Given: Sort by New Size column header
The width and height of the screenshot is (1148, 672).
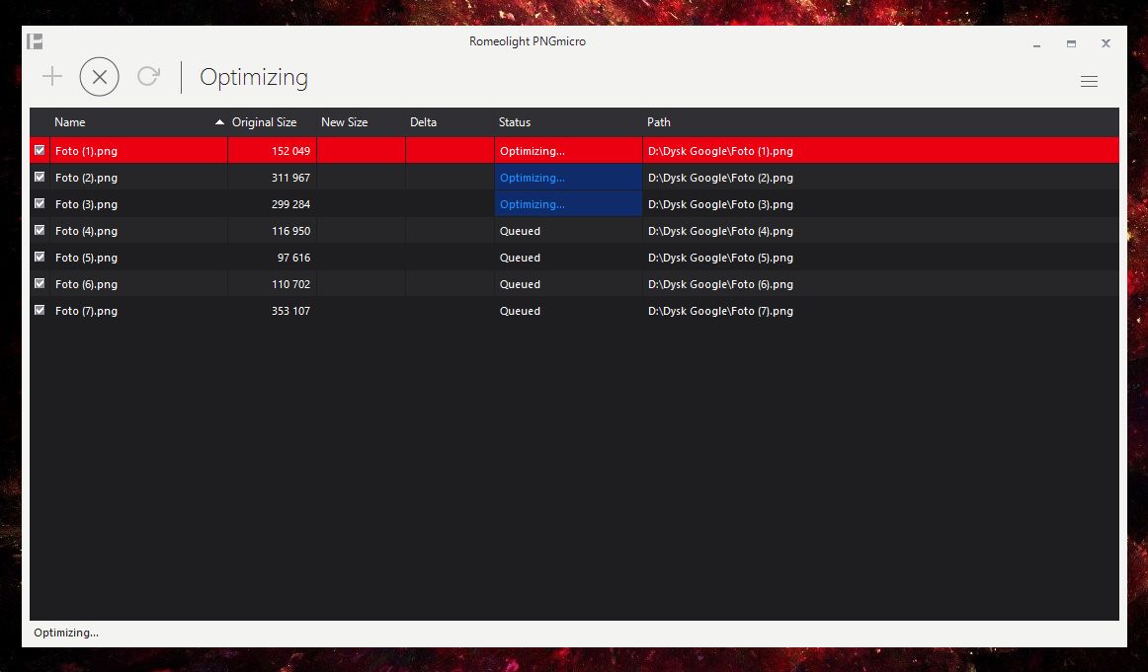Looking at the screenshot, I should click(x=344, y=122).
